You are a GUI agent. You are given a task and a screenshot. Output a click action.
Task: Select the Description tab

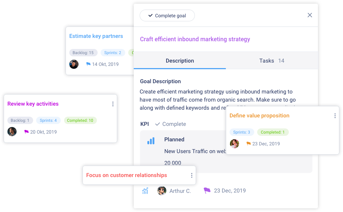click(180, 60)
